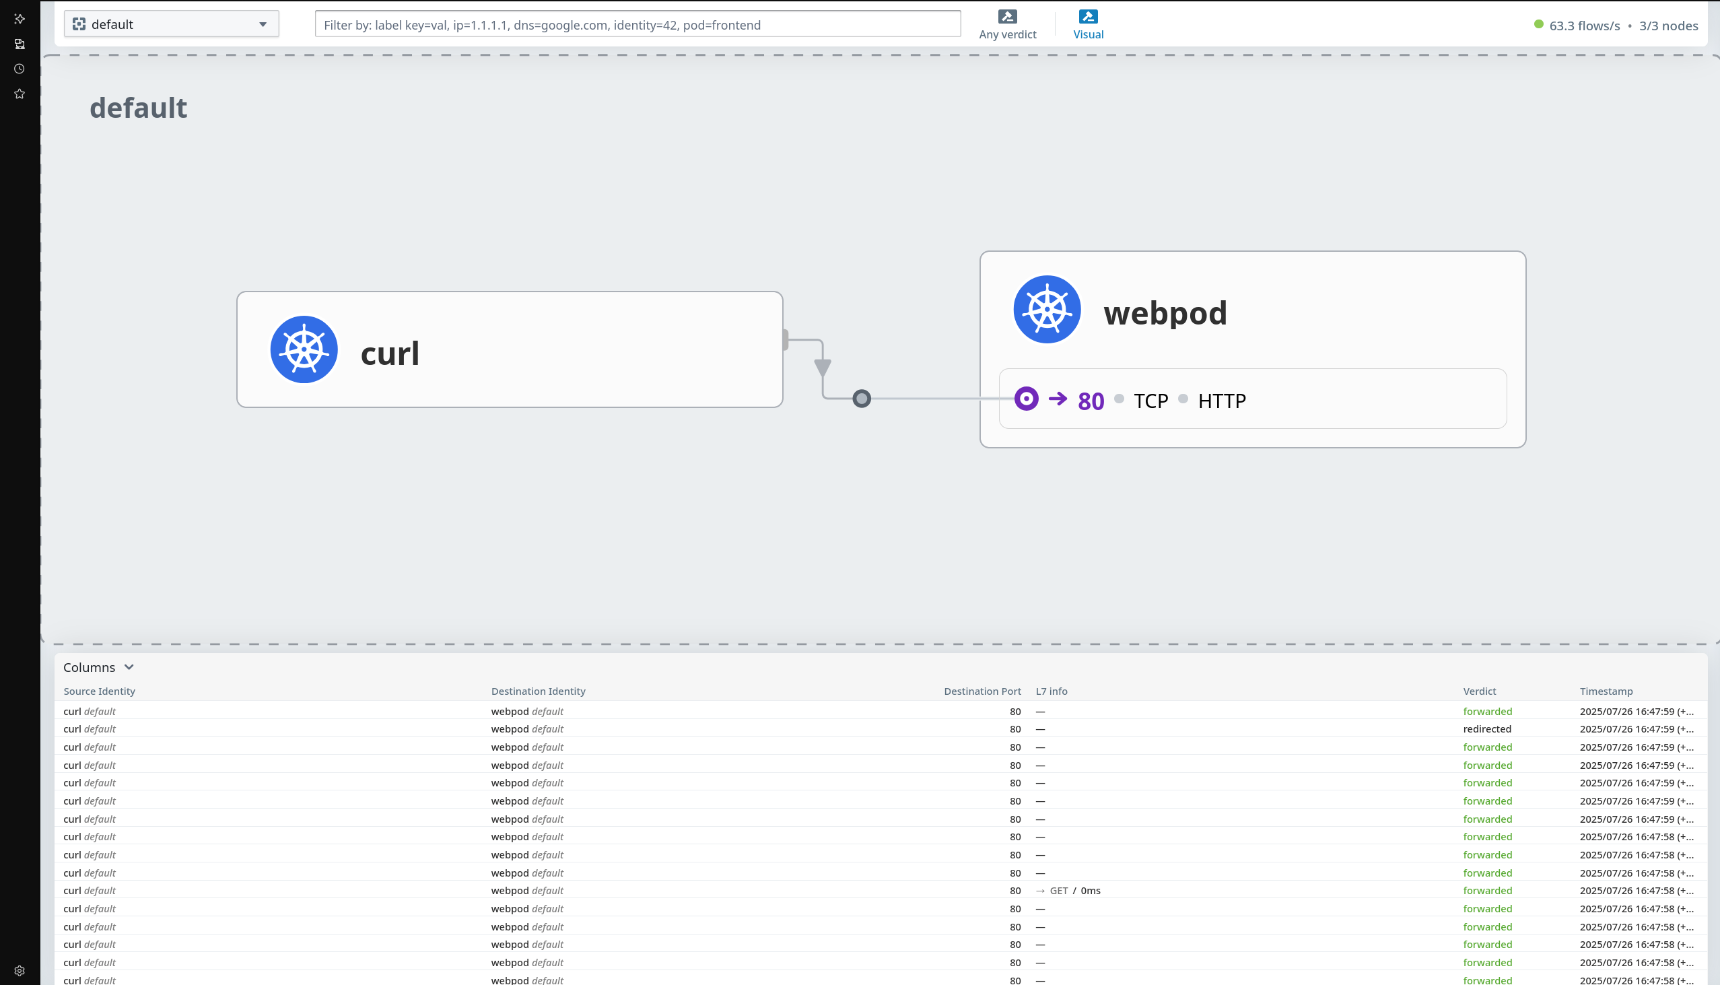Click the flow direction arrowhead on connector
Screen dimensions: 1720x985
coord(822,368)
